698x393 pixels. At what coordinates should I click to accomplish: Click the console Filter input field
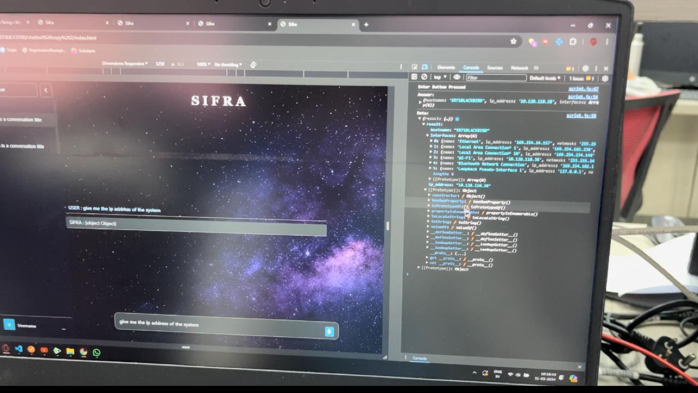click(496, 78)
